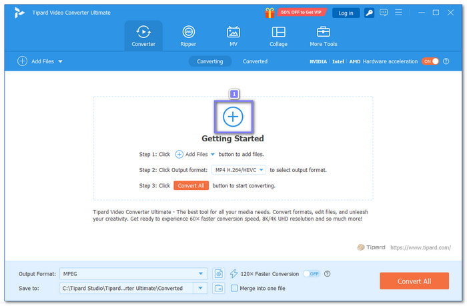The width and height of the screenshot is (467, 306).
Task: Expand the Output Format MPEG dropdown
Action: [201, 273]
